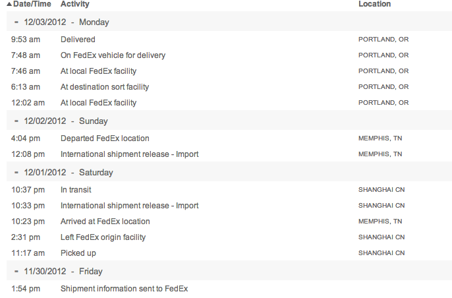The image size is (452, 298).
Task: Click International shipment release at 12:08 pm
Action: [129, 154]
